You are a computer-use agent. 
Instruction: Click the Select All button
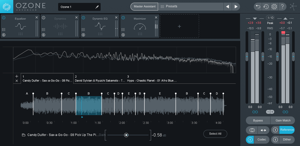215,134
